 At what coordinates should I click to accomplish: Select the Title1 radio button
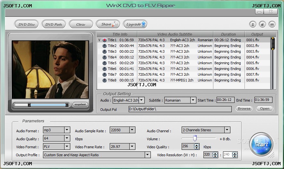(105, 40)
